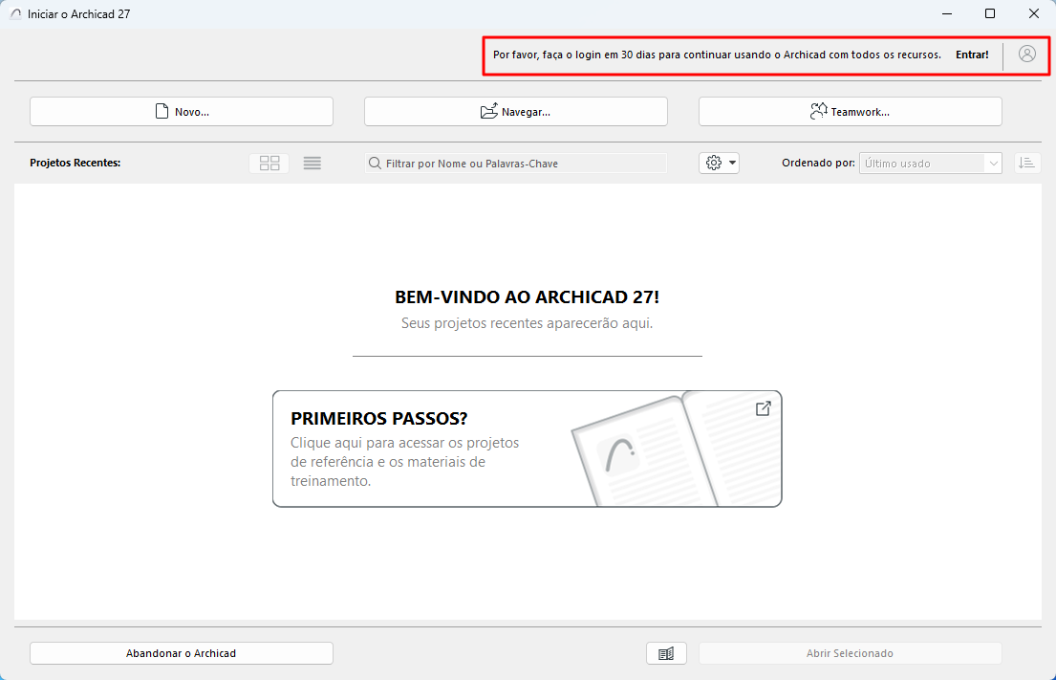Click the user account profile icon
Image resolution: width=1056 pixels, height=680 pixels.
1026,54
